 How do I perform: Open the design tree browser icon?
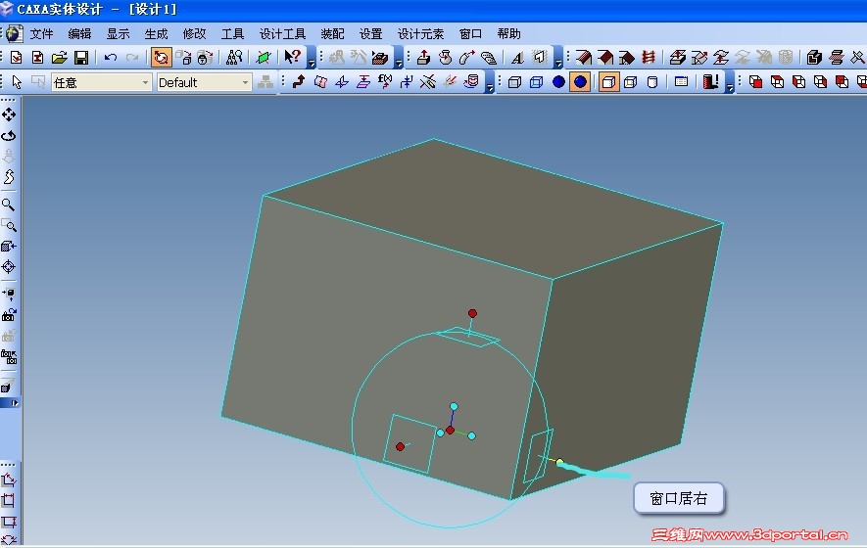coord(234,58)
